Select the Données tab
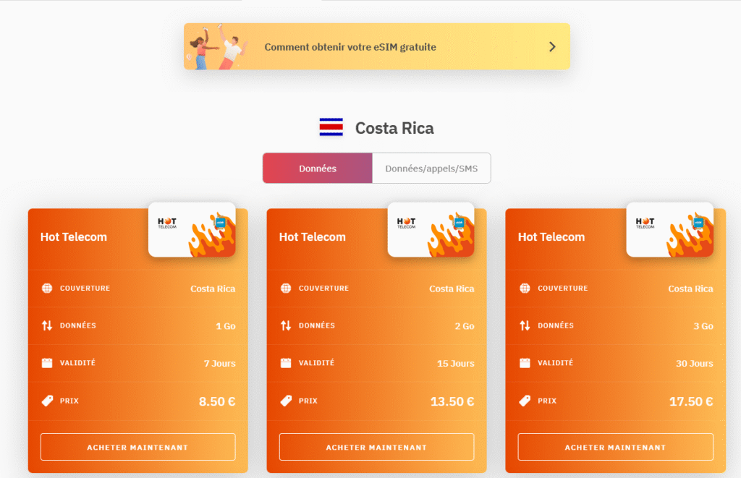Viewport: 741px width, 478px height. click(x=317, y=168)
